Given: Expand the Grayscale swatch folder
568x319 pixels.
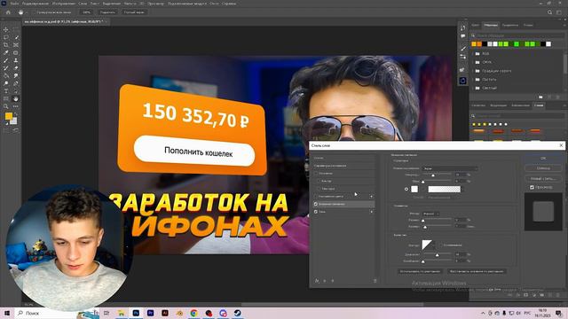Looking at the screenshot, I should coord(474,71).
